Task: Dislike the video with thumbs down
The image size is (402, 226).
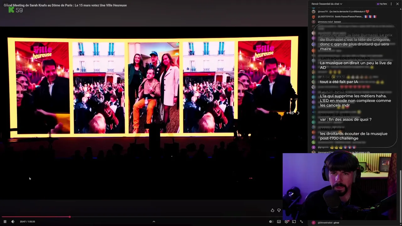Action: click(279, 210)
